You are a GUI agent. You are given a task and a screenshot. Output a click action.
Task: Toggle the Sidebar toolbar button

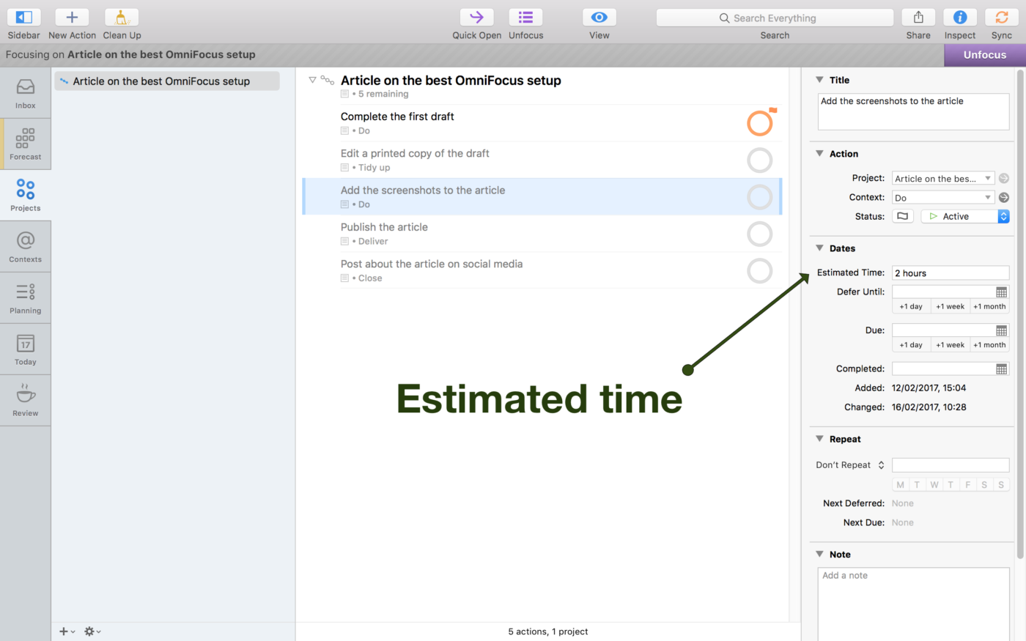click(x=24, y=18)
